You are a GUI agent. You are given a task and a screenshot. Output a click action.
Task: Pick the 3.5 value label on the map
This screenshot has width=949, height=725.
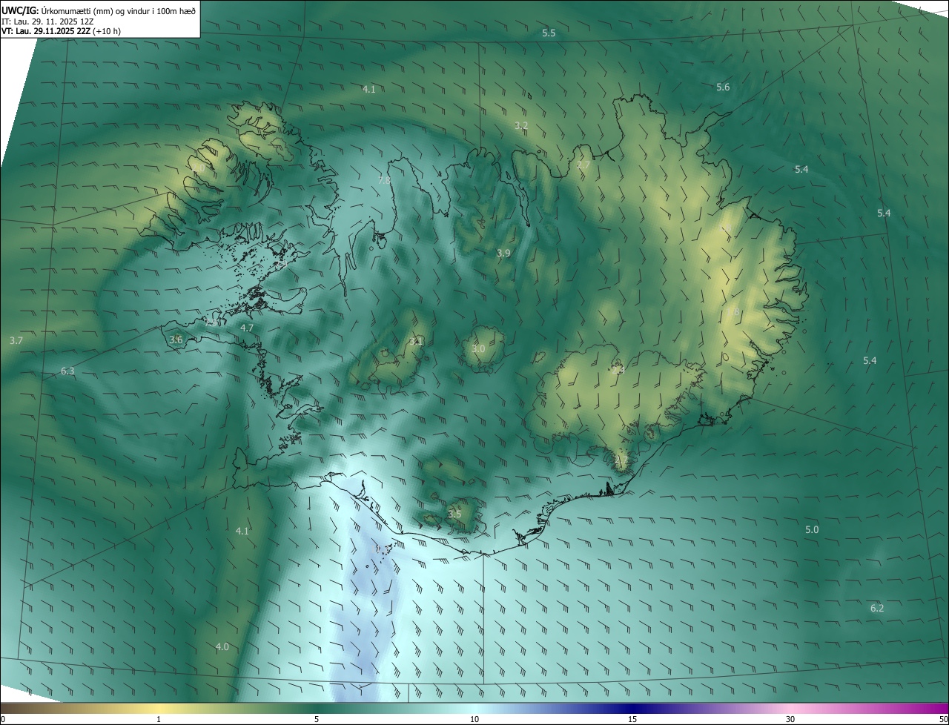click(454, 514)
